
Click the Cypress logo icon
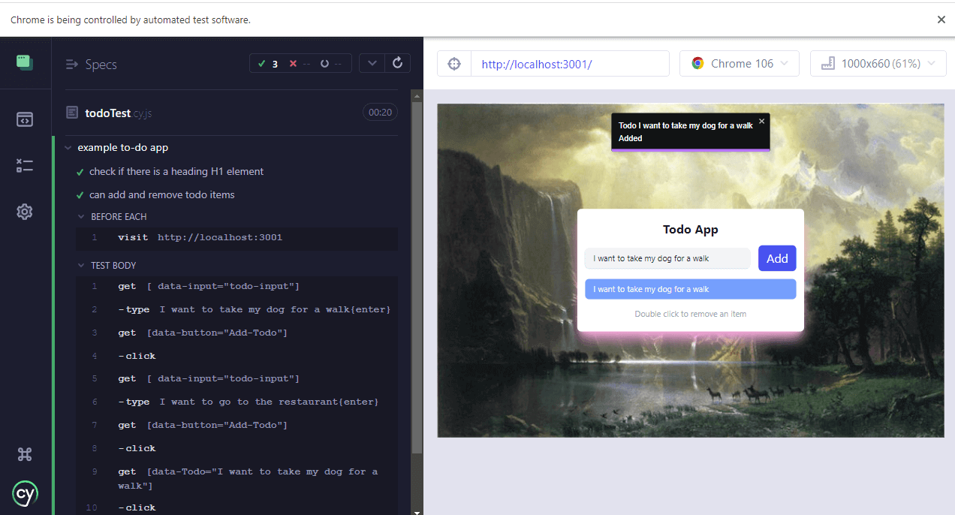[x=25, y=494]
